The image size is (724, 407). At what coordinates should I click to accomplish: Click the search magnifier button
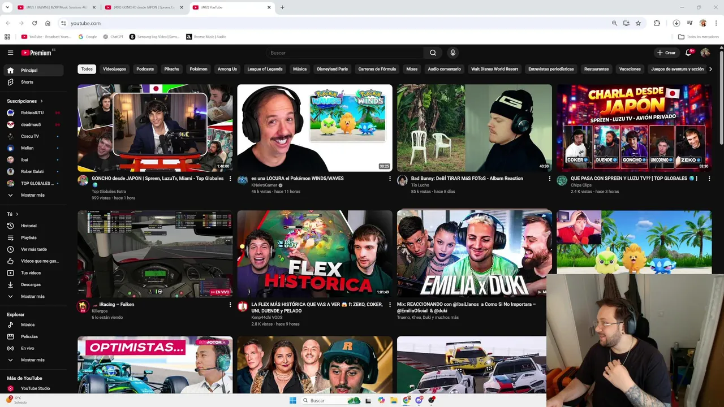(433, 53)
